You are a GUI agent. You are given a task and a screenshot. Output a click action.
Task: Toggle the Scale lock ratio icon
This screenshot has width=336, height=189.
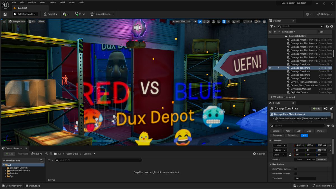(290, 155)
